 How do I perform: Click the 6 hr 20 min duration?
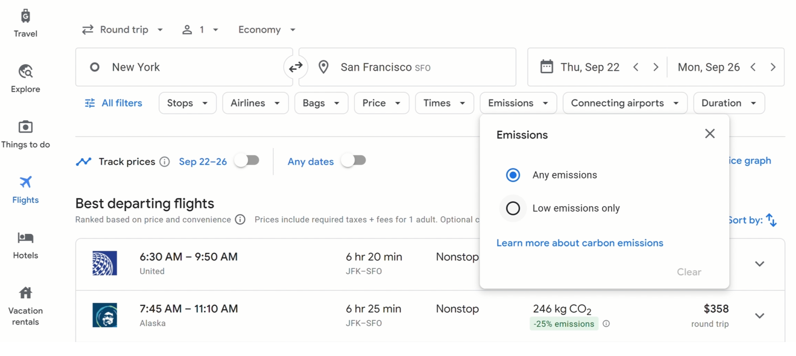tap(374, 257)
